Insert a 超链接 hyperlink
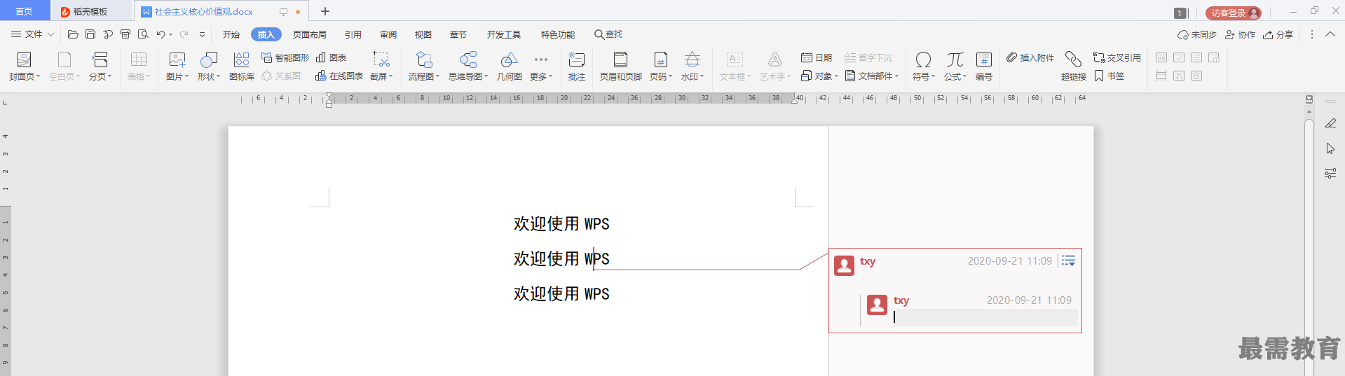 1073,67
